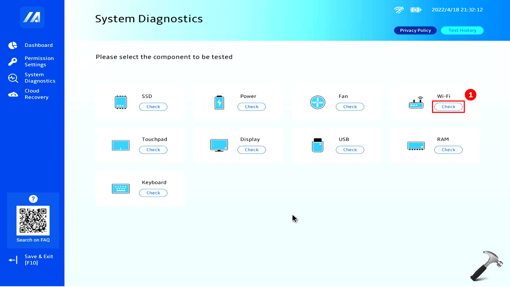Screen dimensions: 510x287
Task: Open the Dashboard menu item
Action: [38, 45]
